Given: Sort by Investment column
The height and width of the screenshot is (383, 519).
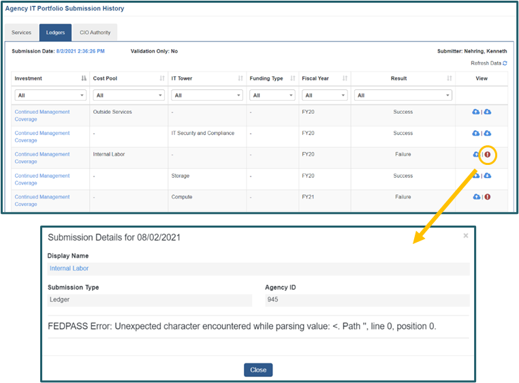Looking at the screenshot, I should [84, 78].
